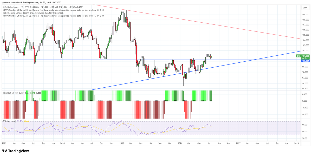312x156 pixels.
Task: Click the 20.00 label on RSI scale
Action: tap(304, 138)
